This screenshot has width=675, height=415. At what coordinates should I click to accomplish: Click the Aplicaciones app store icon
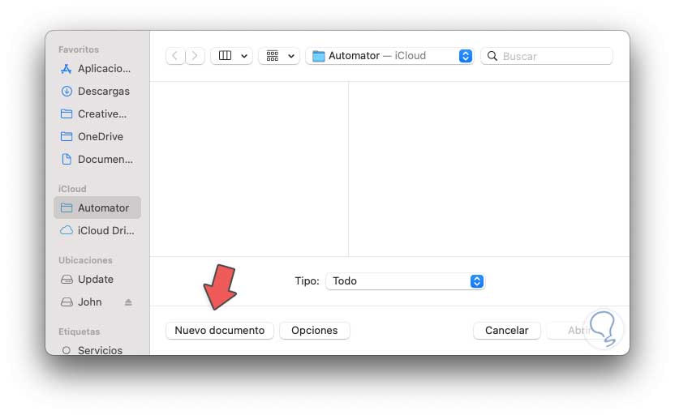tap(67, 68)
